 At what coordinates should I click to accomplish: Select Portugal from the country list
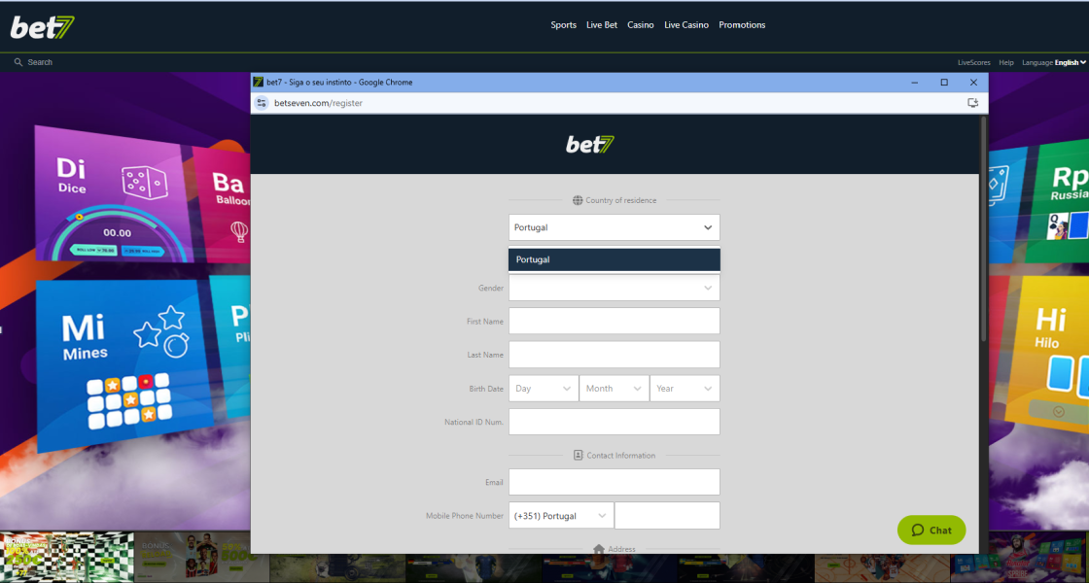(x=614, y=259)
